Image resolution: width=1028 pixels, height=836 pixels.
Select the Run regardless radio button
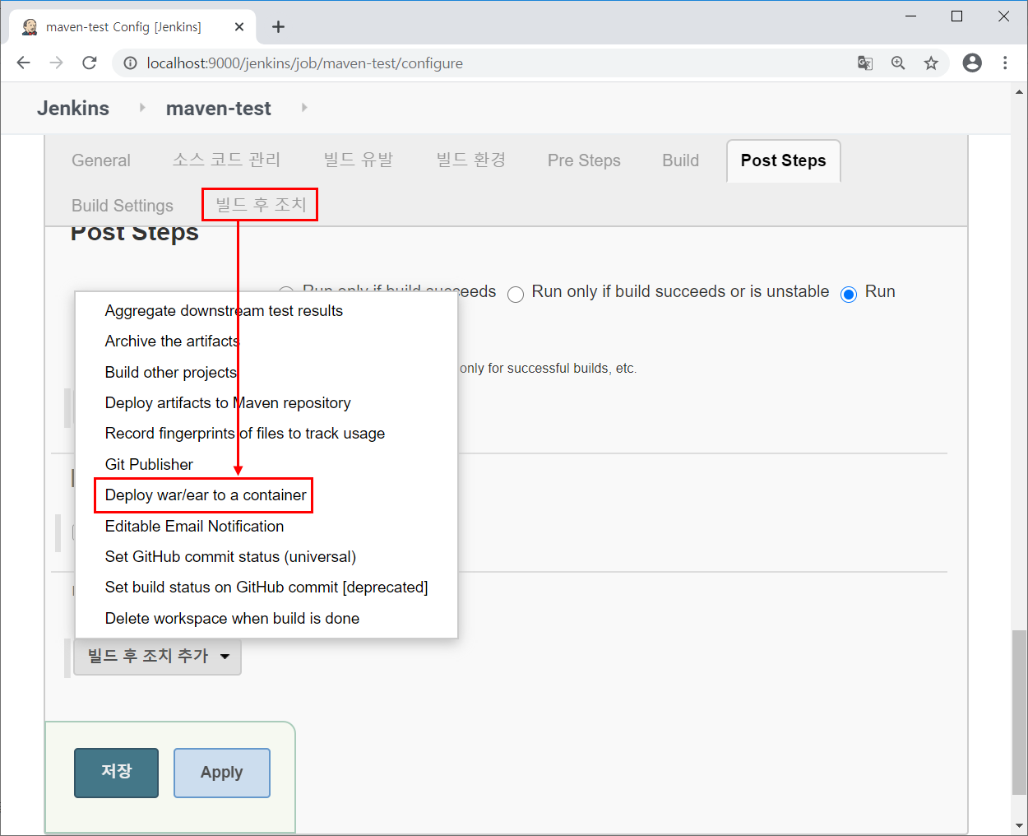pyautogui.click(x=849, y=295)
